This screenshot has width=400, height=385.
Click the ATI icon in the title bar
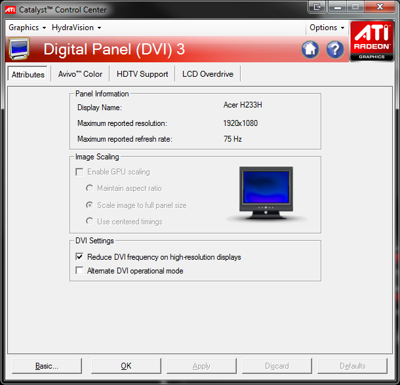10,10
